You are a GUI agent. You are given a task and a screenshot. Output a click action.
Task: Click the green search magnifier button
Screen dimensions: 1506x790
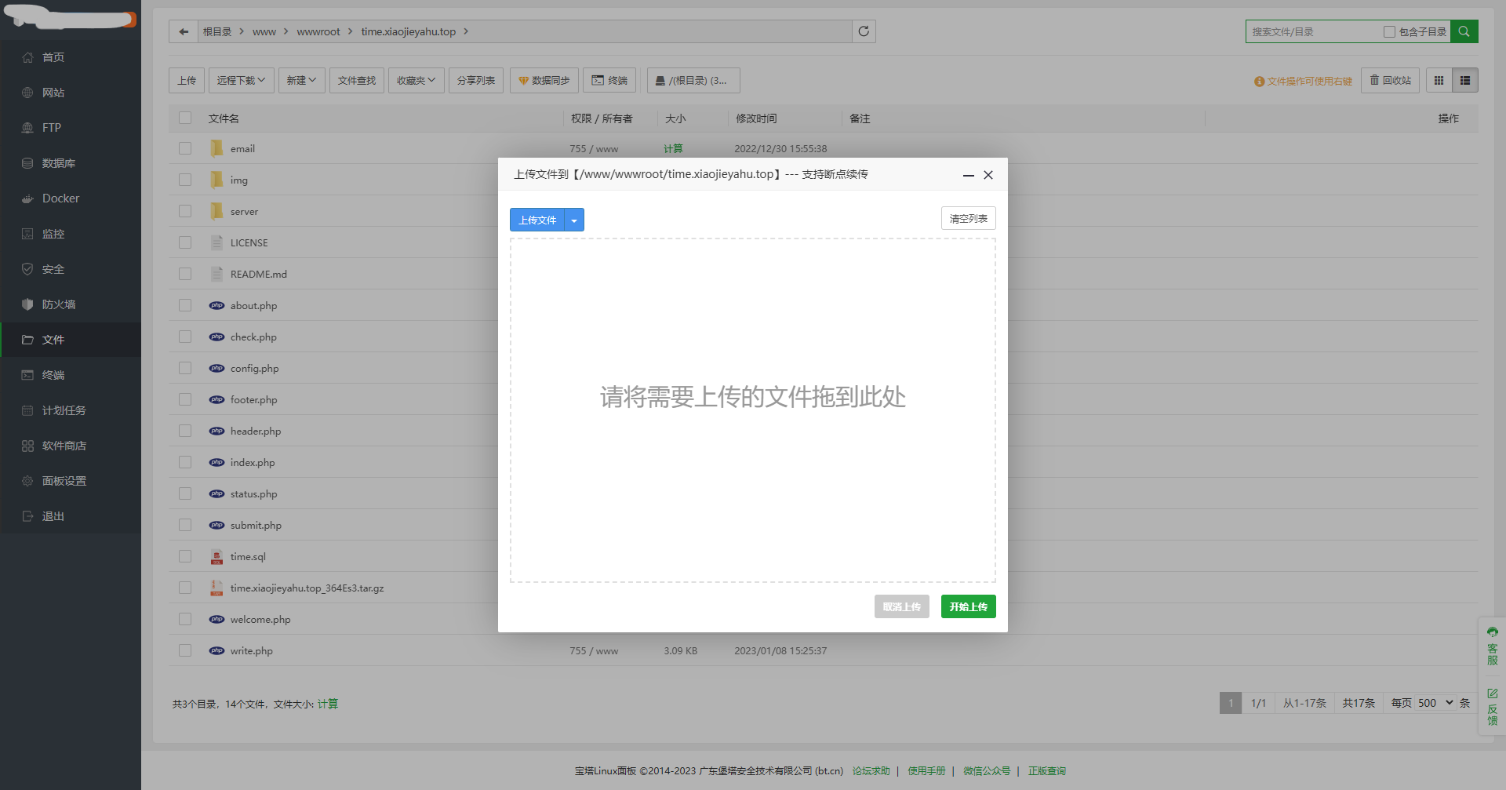[1464, 31]
